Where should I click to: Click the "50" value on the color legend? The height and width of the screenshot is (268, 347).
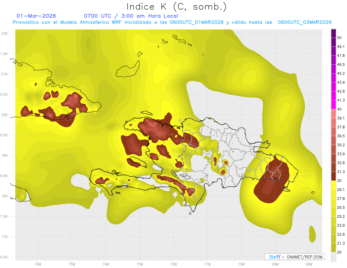pyautogui.click(x=339, y=38)
